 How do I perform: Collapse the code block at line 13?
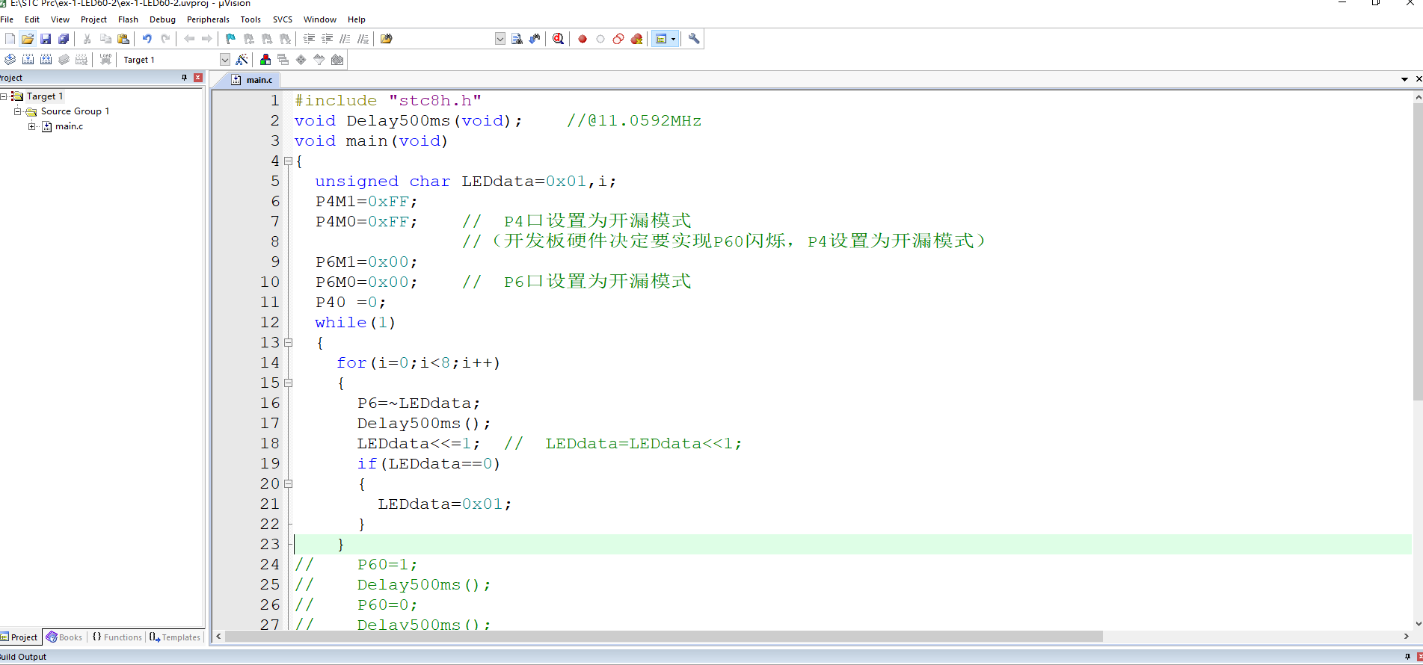pyautogui.click(x=288, y=342)
